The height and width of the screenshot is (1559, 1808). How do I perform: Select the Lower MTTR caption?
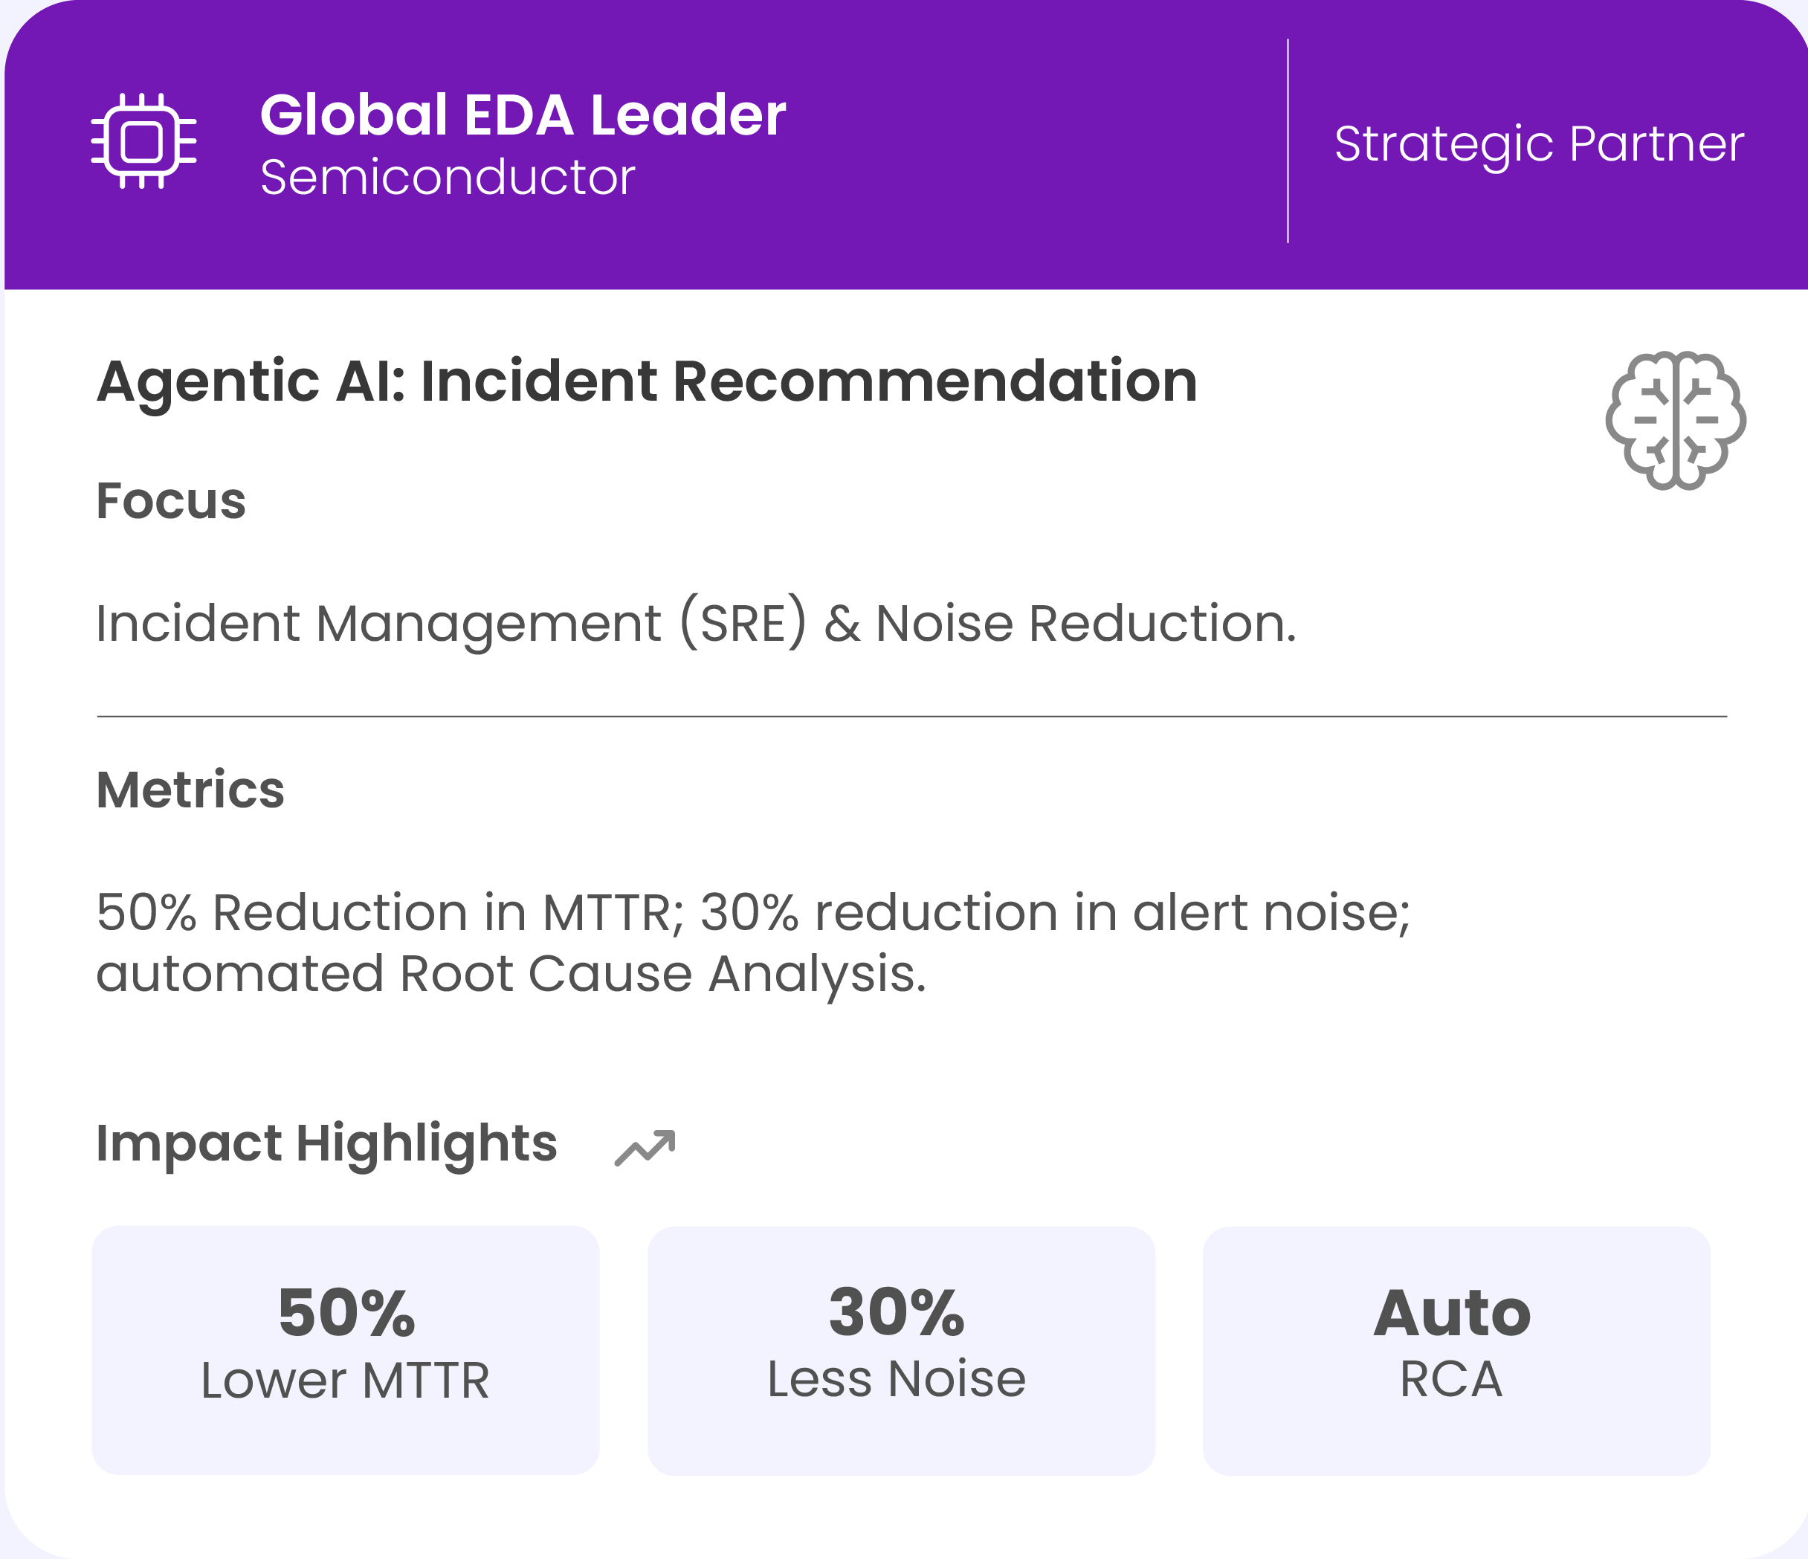click(346, 1380)
